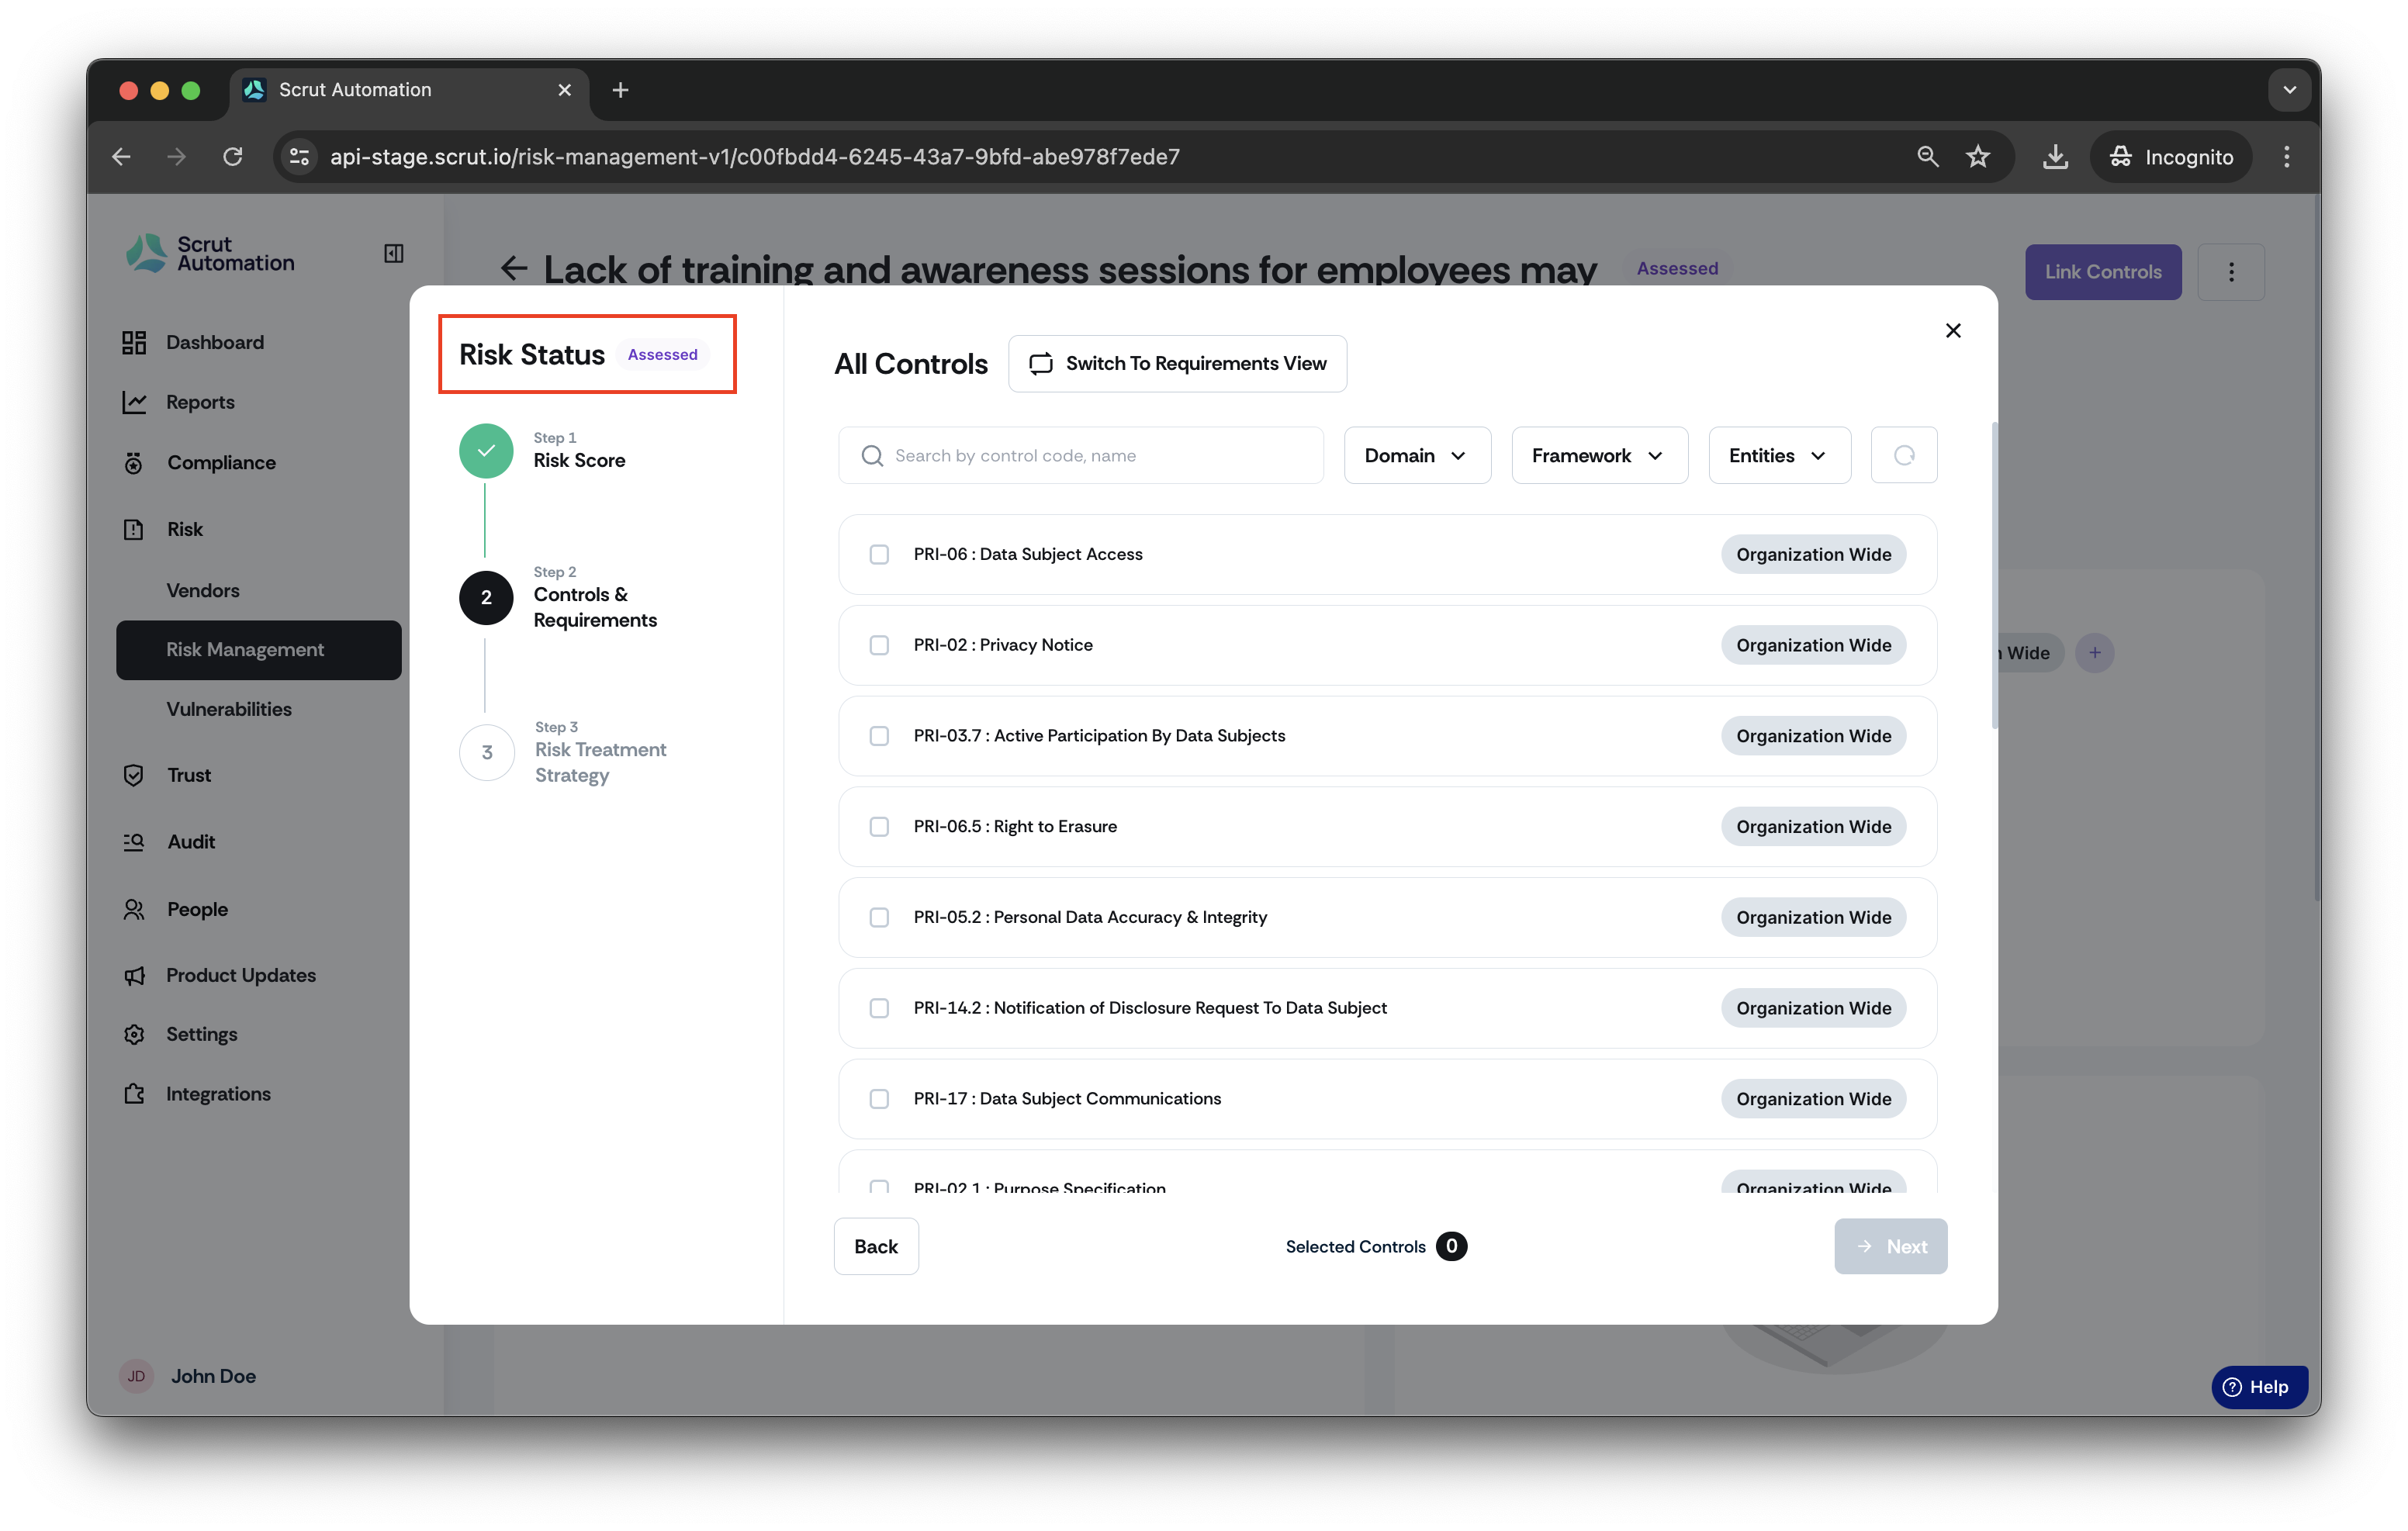Tick the PRI-06.5 Right to Erasure checkbox
Screen dimensions: 2408x1531
pos(879,827)
